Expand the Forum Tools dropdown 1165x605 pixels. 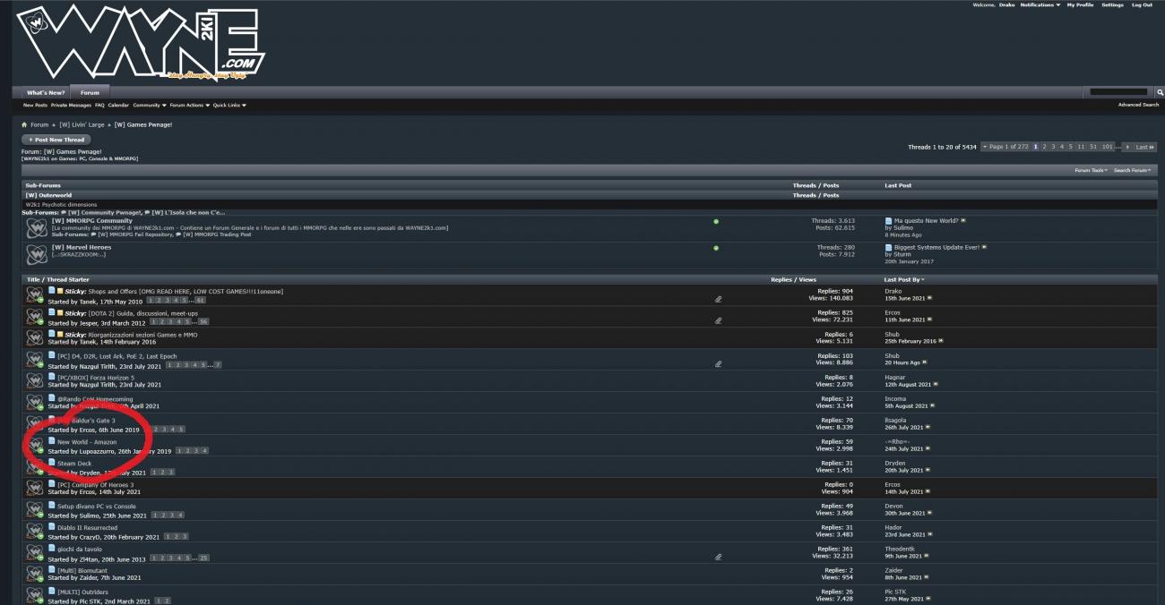[x=1092, y=170]
